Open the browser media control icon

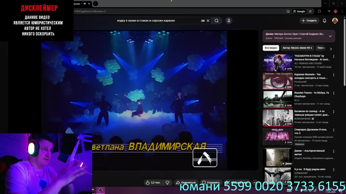(329, 11)
